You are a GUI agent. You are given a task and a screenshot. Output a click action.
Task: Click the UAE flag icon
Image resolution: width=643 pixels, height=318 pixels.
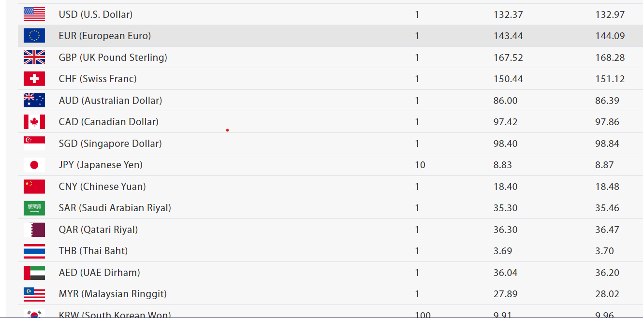coord(34,273)
